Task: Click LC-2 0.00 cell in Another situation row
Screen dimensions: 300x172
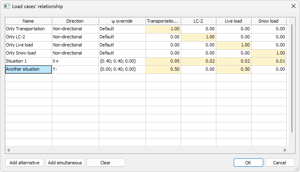Action: tap(199, 69)
